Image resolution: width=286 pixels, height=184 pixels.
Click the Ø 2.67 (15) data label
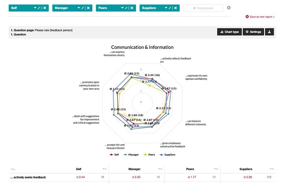pos(169,89)
